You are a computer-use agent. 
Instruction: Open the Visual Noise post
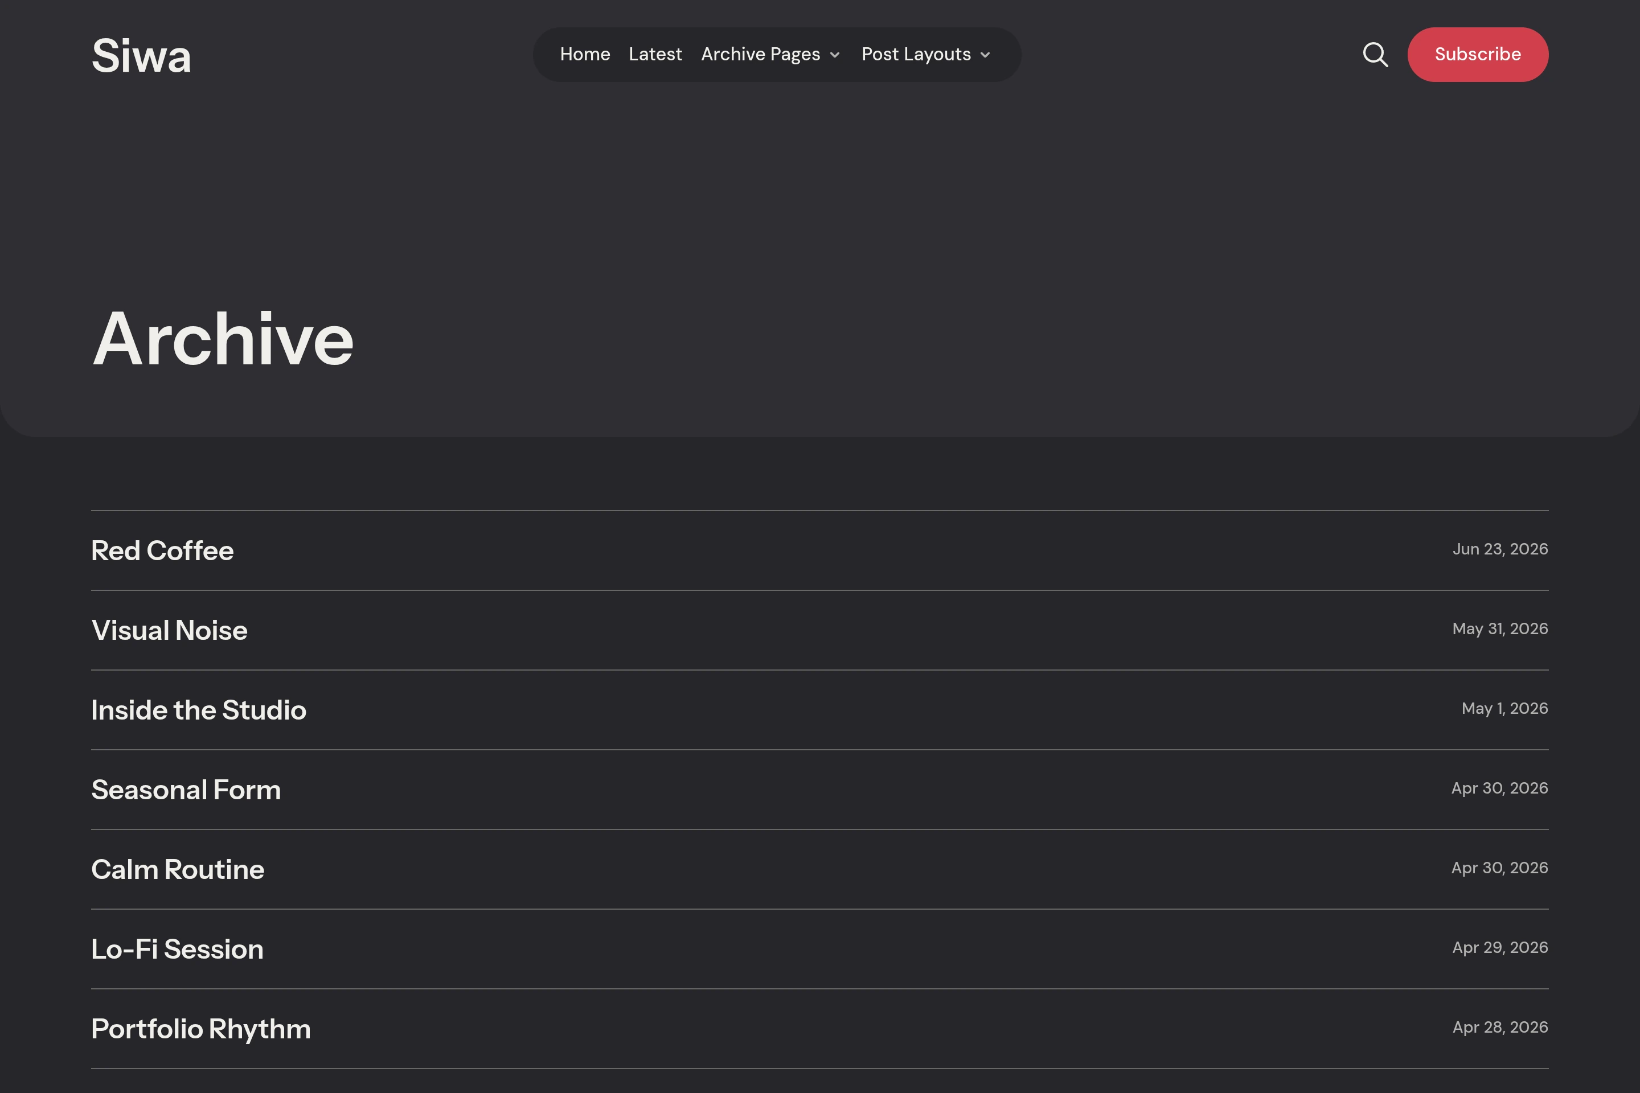tap(170, 630)
